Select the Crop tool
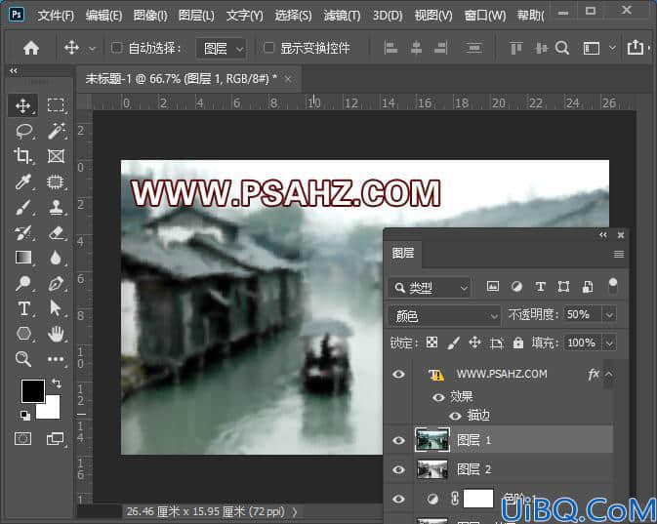This screenshot has height=524, width=657. 23,156
